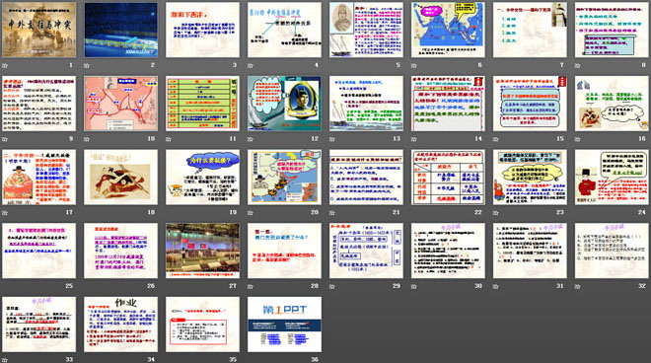Screen dimensions: 651x363
Task: Select slide 13 thumbnail with sailing ship
Action: pyautogui.click(x=366, y=104)
